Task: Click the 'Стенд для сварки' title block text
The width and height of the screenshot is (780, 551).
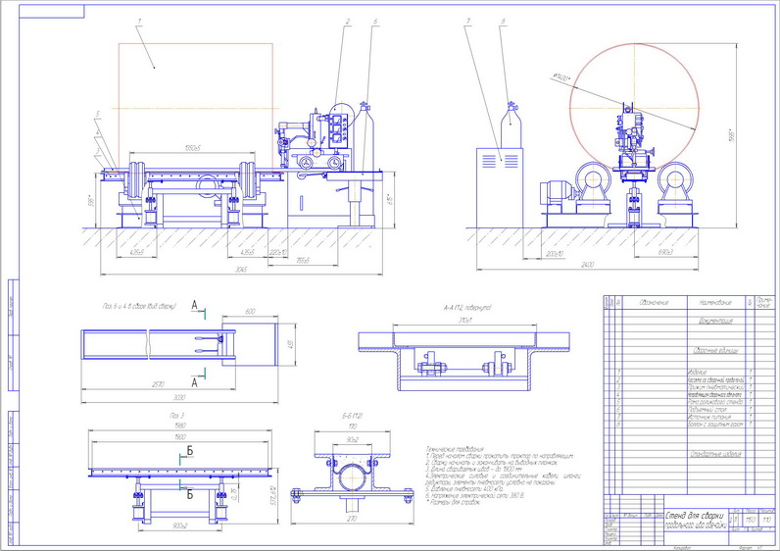Action: point(696,516)
